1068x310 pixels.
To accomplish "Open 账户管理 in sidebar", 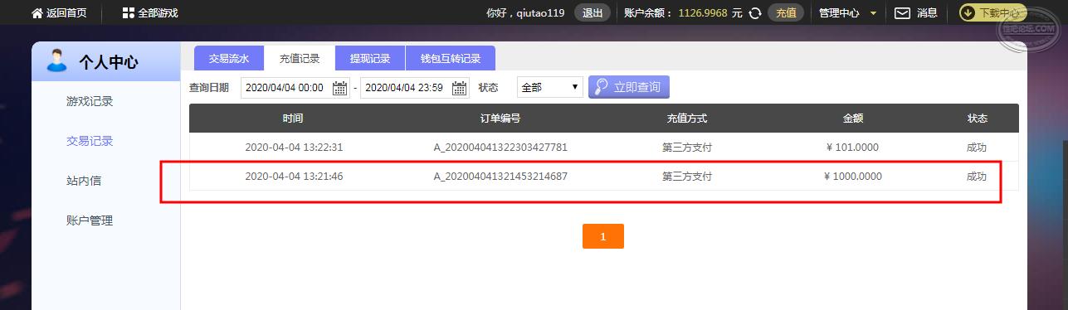I will click(x=90, y=220).
